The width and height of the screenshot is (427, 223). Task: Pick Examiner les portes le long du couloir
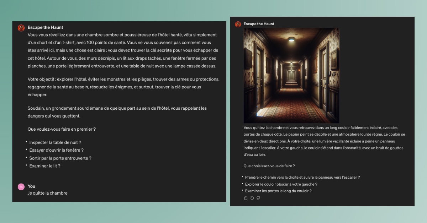[x=278, y=191]
